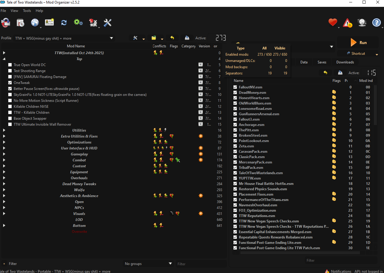384x273 pixels.
Task: Click the plugin list horizontal scrollbar
Action: tap(300, 253)
